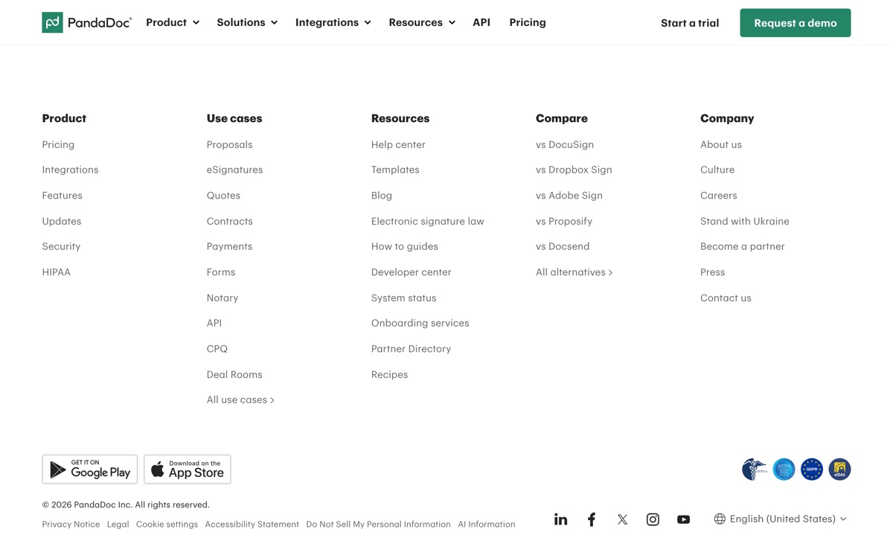Select Pricing in the top navigation
The width and height of the screenshot is (893, 558).
pos(528,22)
